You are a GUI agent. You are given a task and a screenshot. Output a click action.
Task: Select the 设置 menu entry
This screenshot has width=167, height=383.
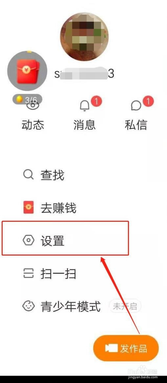[65, 238]
